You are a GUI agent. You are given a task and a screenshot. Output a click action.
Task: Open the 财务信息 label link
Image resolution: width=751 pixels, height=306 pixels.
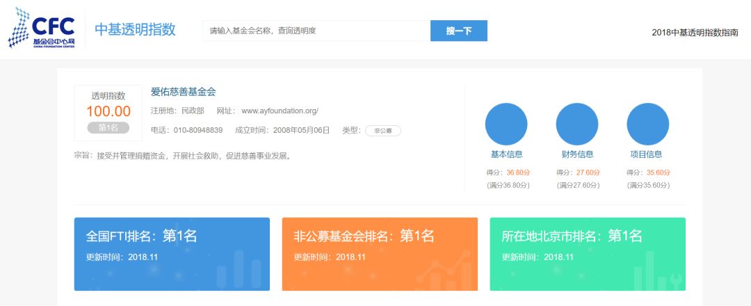(x=578, y=154)
